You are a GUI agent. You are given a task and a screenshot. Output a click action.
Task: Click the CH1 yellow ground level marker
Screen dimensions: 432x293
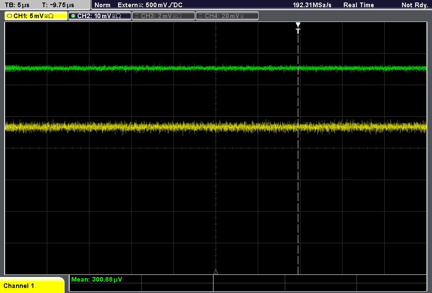[10, 127]
